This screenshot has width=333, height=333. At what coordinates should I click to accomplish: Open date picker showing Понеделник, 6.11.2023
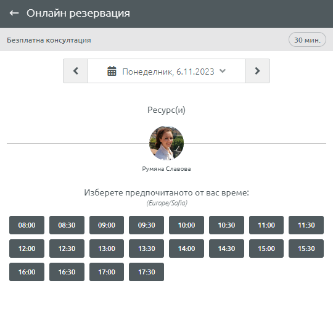click(x=166, y=71)
